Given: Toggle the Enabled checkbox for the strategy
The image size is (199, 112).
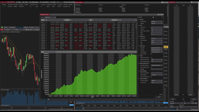Looking at the screenshot, I should 69,7.
